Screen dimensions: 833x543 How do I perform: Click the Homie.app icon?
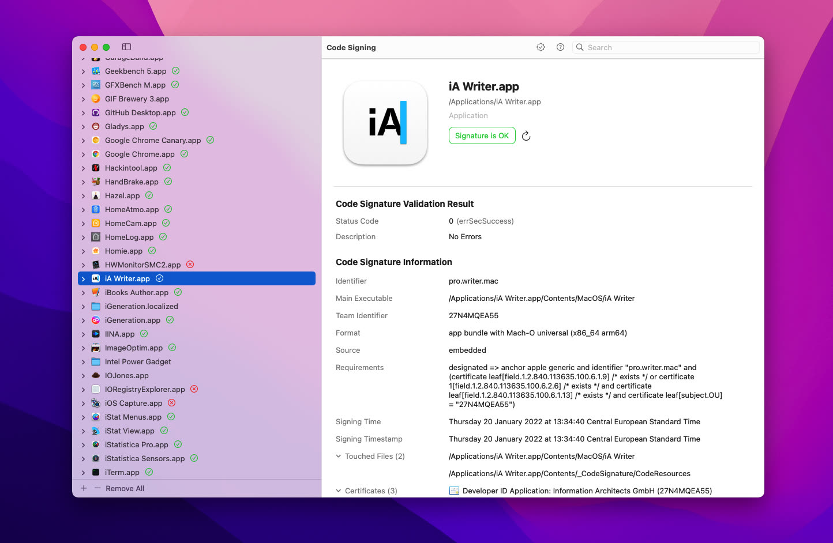(96, 251)
